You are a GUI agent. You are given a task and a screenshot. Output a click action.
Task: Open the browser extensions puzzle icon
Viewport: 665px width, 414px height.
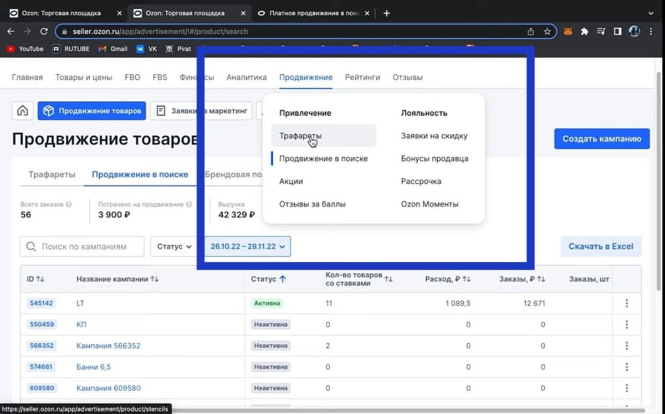pos(584,32)
